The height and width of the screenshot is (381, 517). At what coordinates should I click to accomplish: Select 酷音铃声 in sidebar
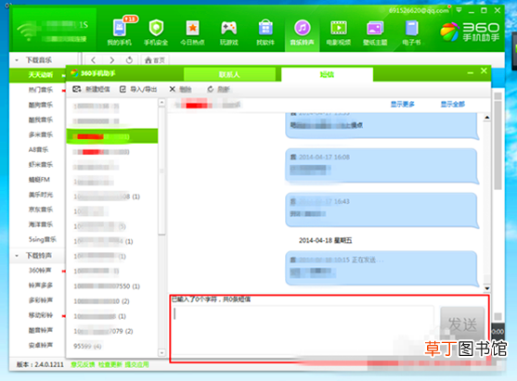40,330
